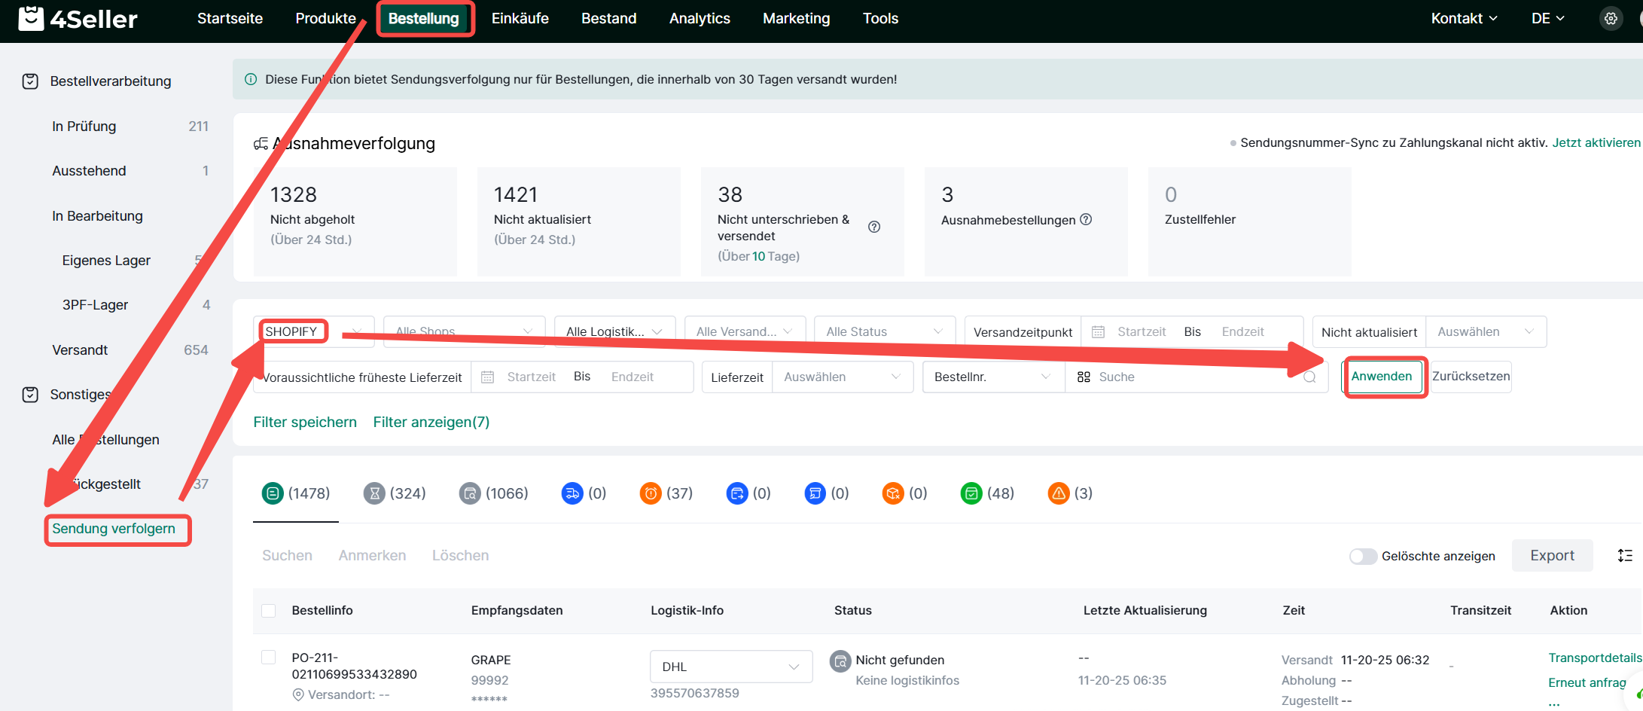Open the settings gear icon
The width and height of the screenshot is (1643, 711).
click(x=1611, y=19)
